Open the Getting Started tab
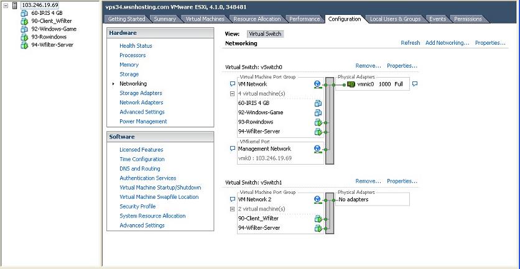 click(127, 19)
